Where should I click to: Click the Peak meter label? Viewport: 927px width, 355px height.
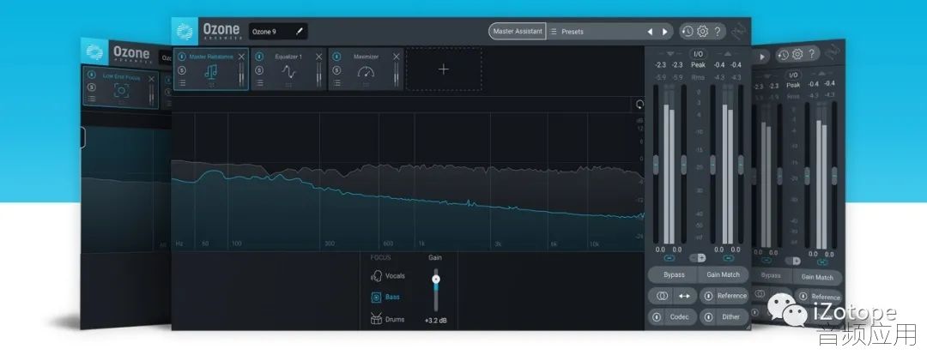pyautogui.click(x=698, y=65)
